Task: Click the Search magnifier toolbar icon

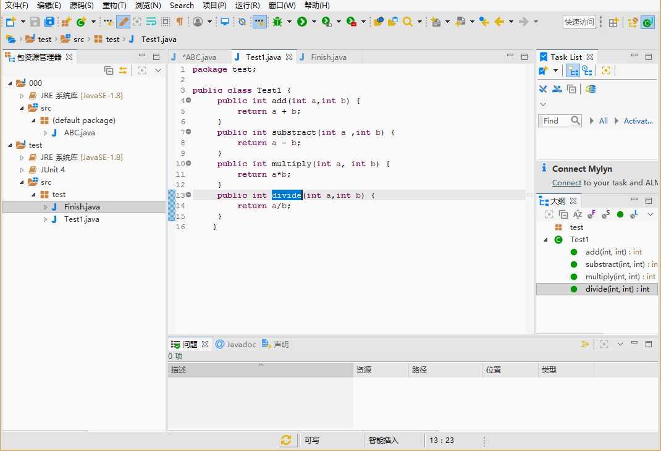Action: (x=408, y=22)
